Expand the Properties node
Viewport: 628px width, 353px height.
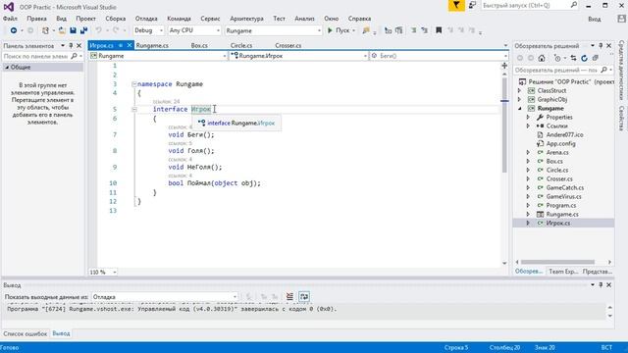pos(528,118)
